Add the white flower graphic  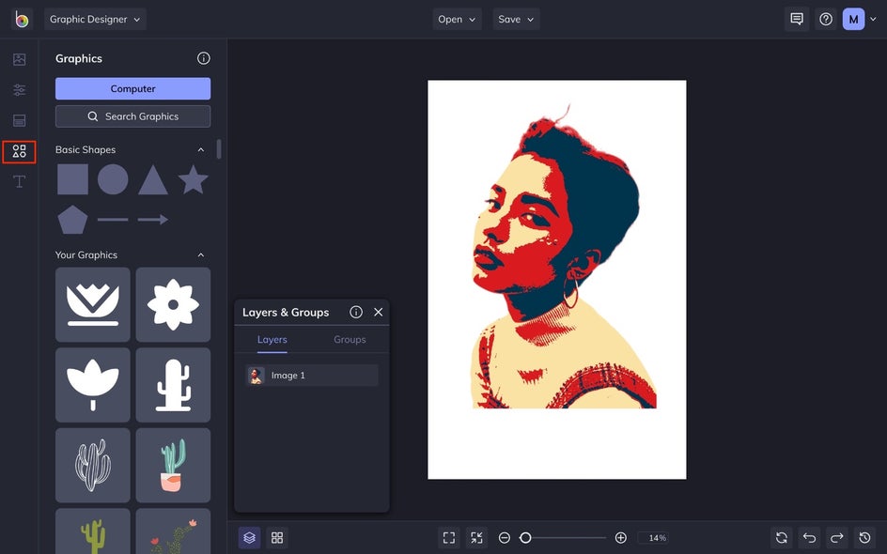coord(173,304)
